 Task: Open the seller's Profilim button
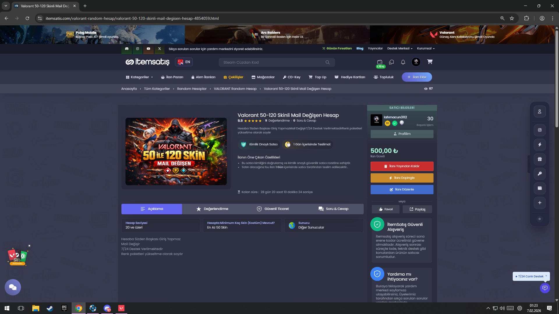point(402,134)
